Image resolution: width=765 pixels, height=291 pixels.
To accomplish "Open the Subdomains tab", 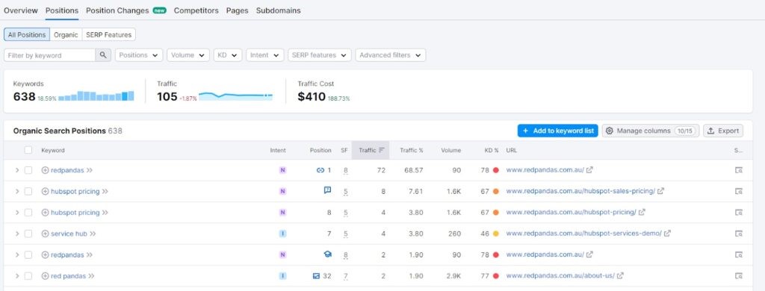I will (278, 10).
